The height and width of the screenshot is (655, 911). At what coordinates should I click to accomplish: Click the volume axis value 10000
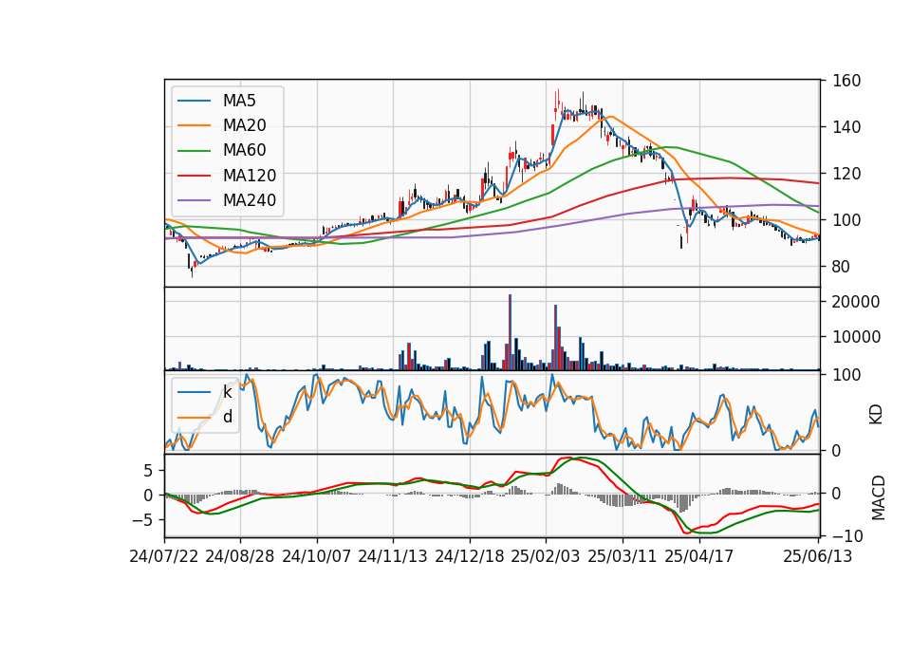click(856, 337)
